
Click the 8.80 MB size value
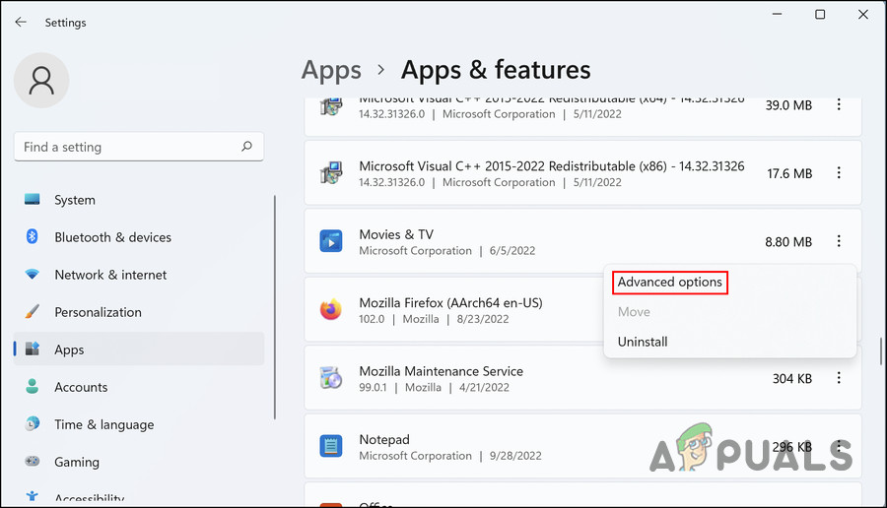coord(788,242)
